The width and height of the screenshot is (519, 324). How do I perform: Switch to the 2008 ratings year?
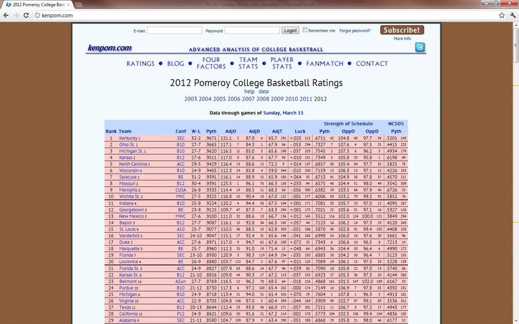[263, 99]
